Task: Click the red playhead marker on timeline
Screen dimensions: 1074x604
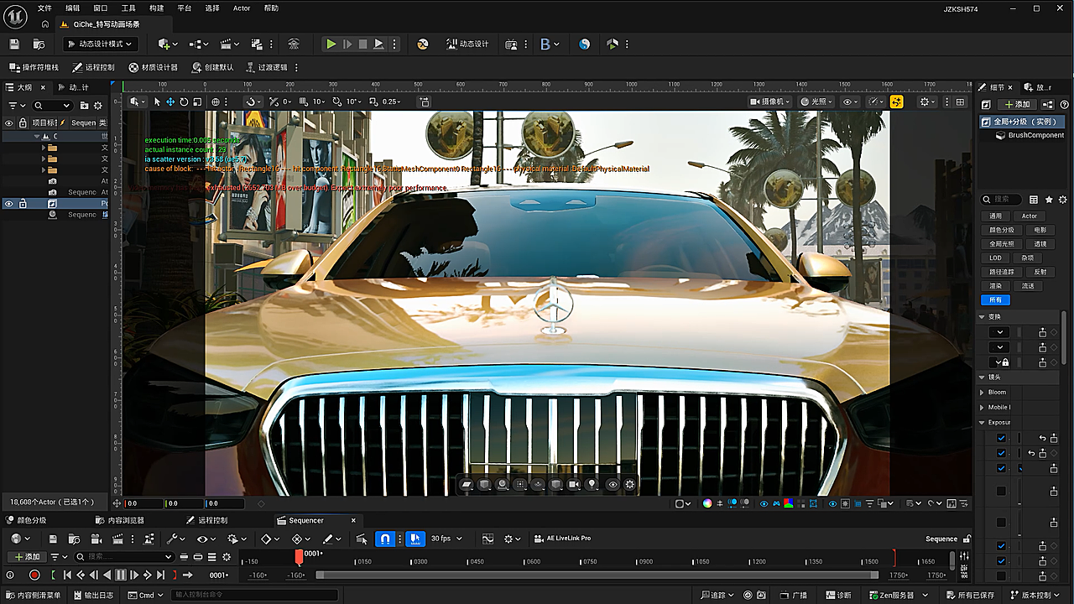Action: click(299, 556)
